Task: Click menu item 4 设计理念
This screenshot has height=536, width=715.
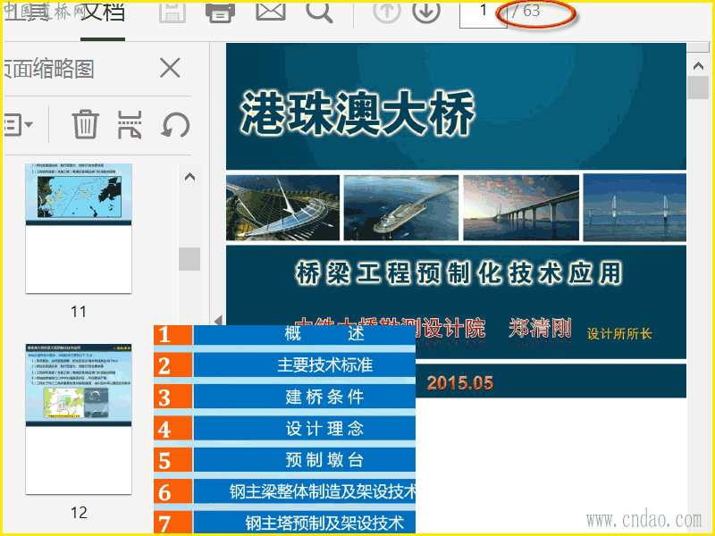Action: (284, 429)
